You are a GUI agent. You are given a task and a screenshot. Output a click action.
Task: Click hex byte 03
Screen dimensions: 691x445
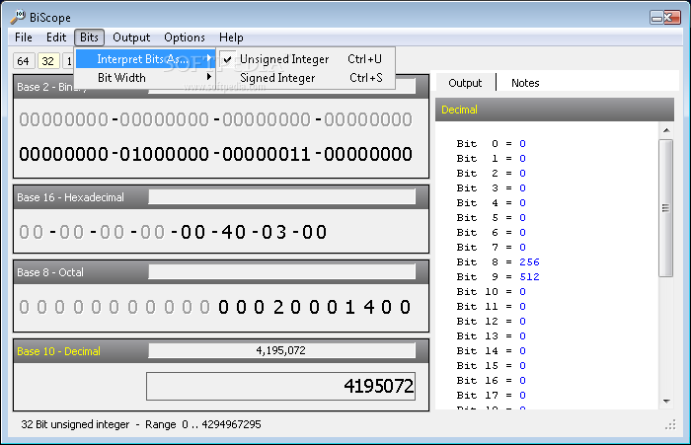click(x=274, y=232)
